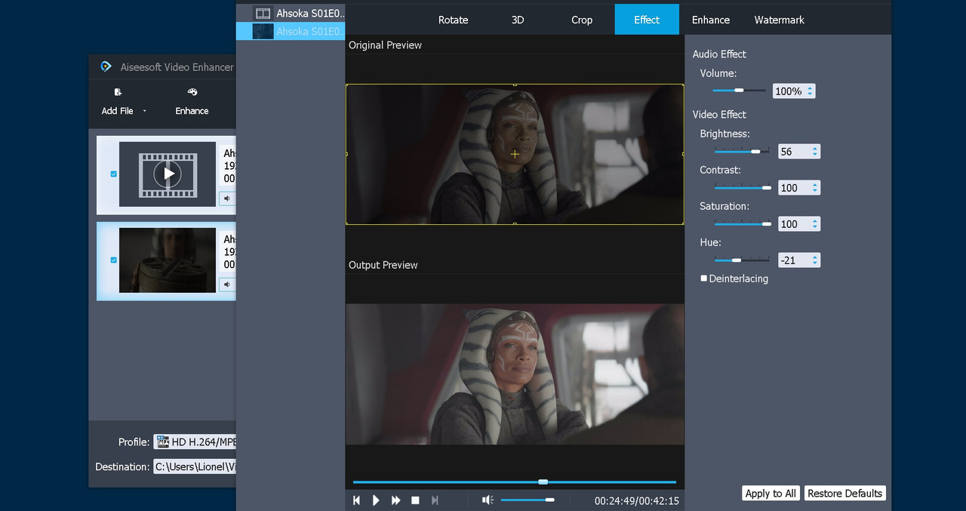This screenshot has height=511, width=966.
Task: Open the Profile combo box showing HD H.264
Action: pyautogui.click(x=195, y=442)
